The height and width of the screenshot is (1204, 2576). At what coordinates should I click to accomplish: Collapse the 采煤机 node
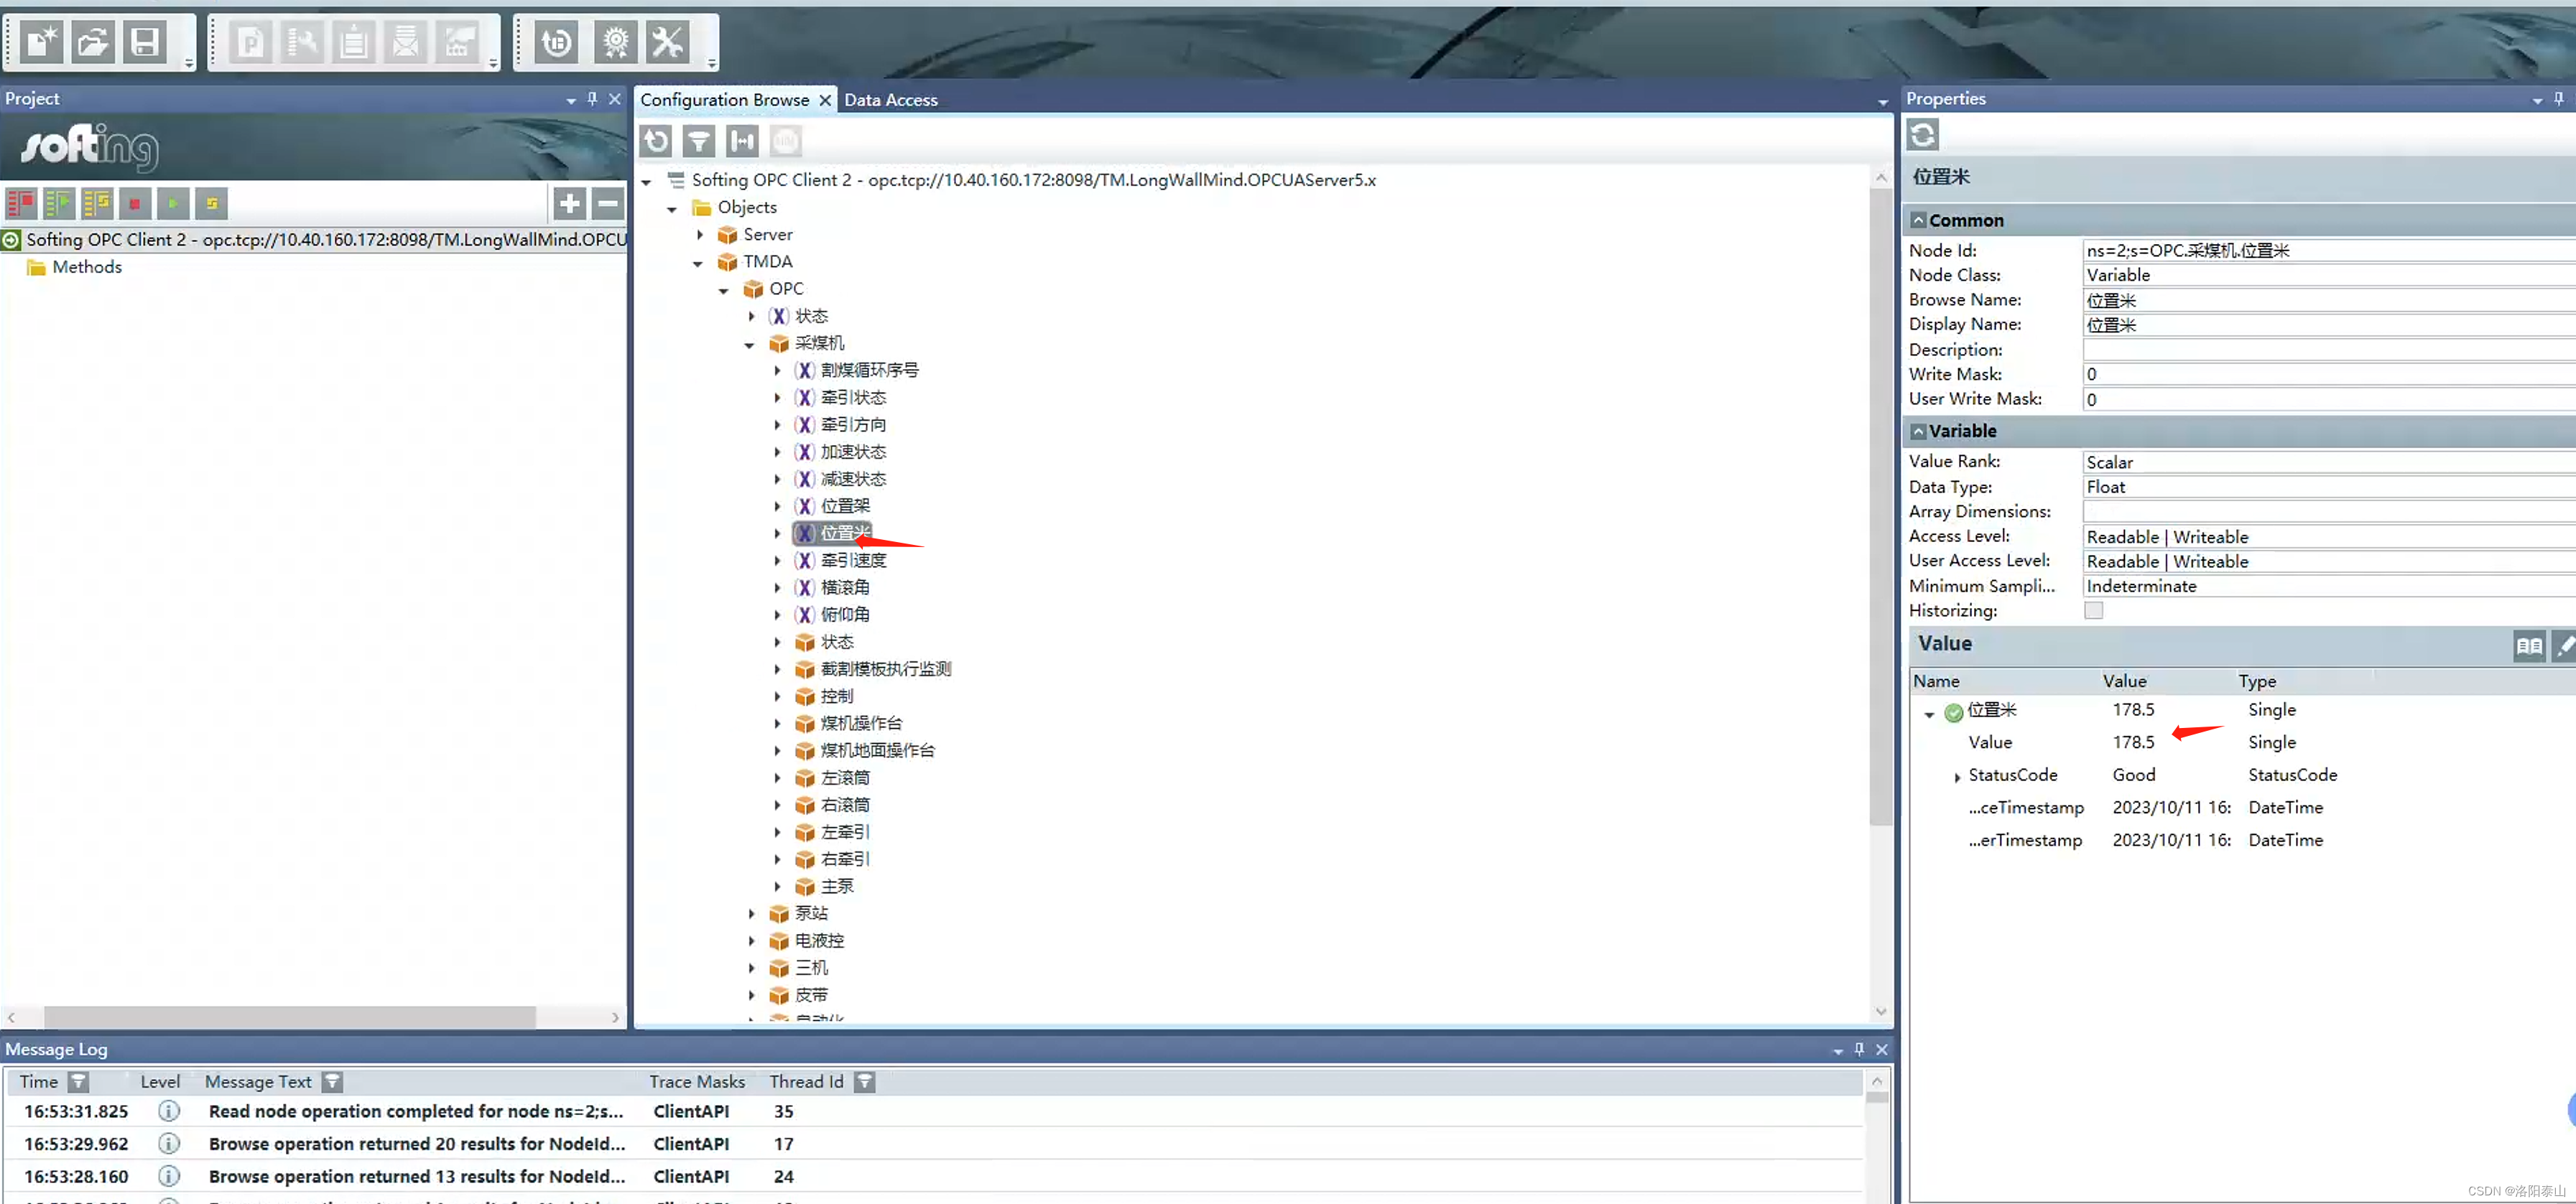(x=749, y=345)
